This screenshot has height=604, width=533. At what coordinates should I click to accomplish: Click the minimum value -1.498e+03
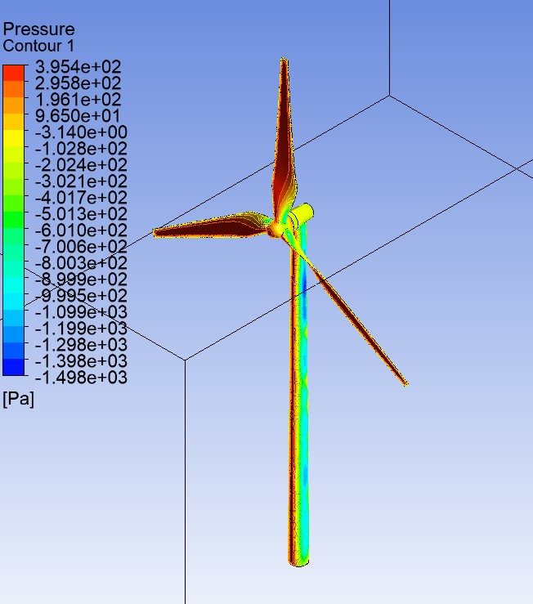coord(81,378)
